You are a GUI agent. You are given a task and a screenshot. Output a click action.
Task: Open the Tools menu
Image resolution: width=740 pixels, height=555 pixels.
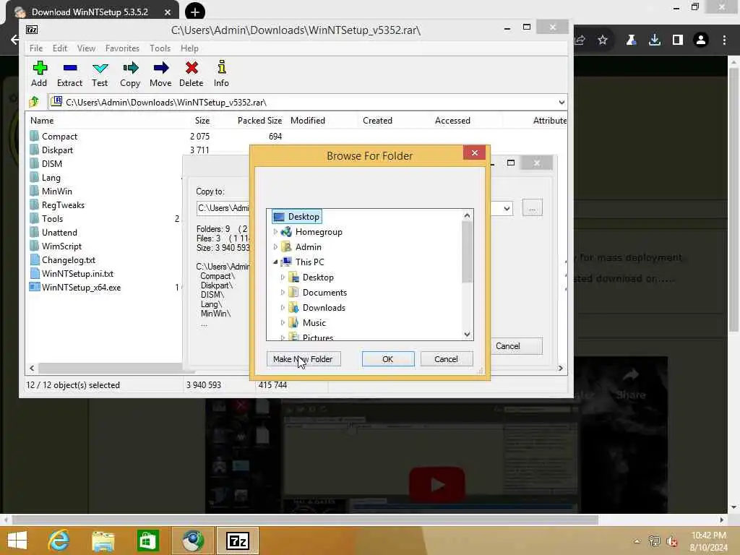[160, 48]
